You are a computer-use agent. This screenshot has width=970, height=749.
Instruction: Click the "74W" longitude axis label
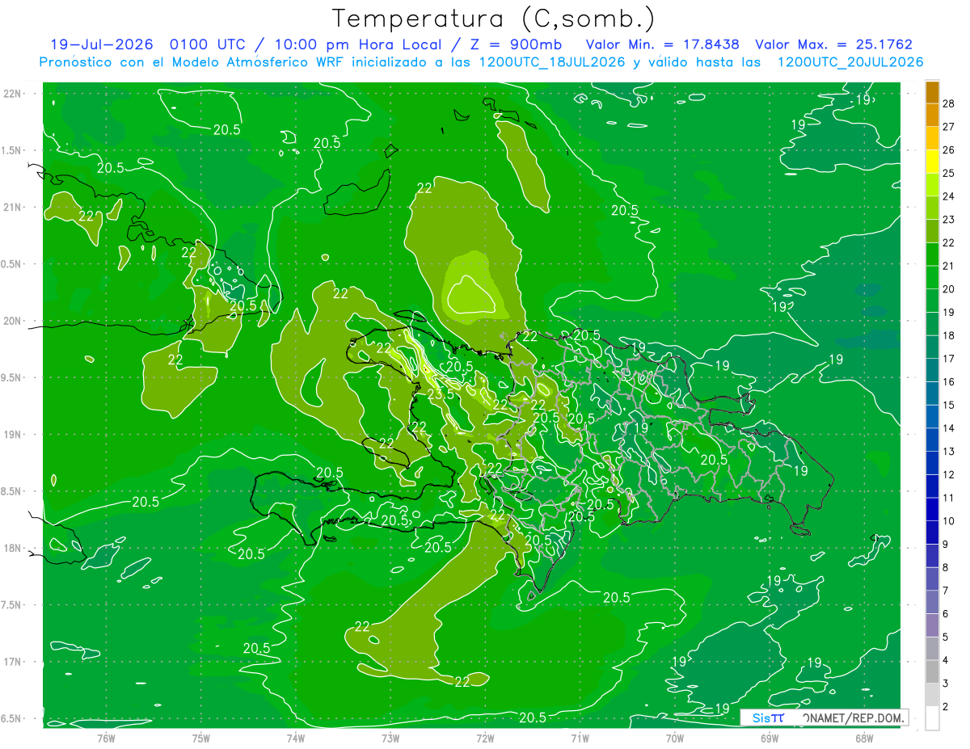296,738
